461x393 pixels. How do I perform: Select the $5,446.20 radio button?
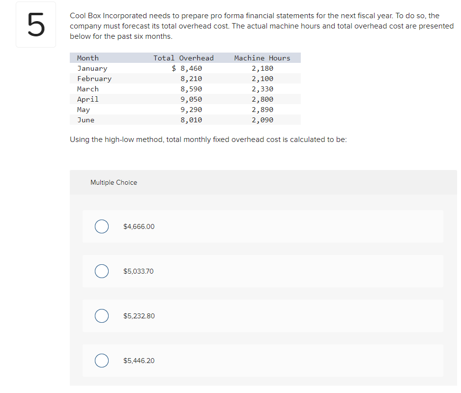point(102,361)
